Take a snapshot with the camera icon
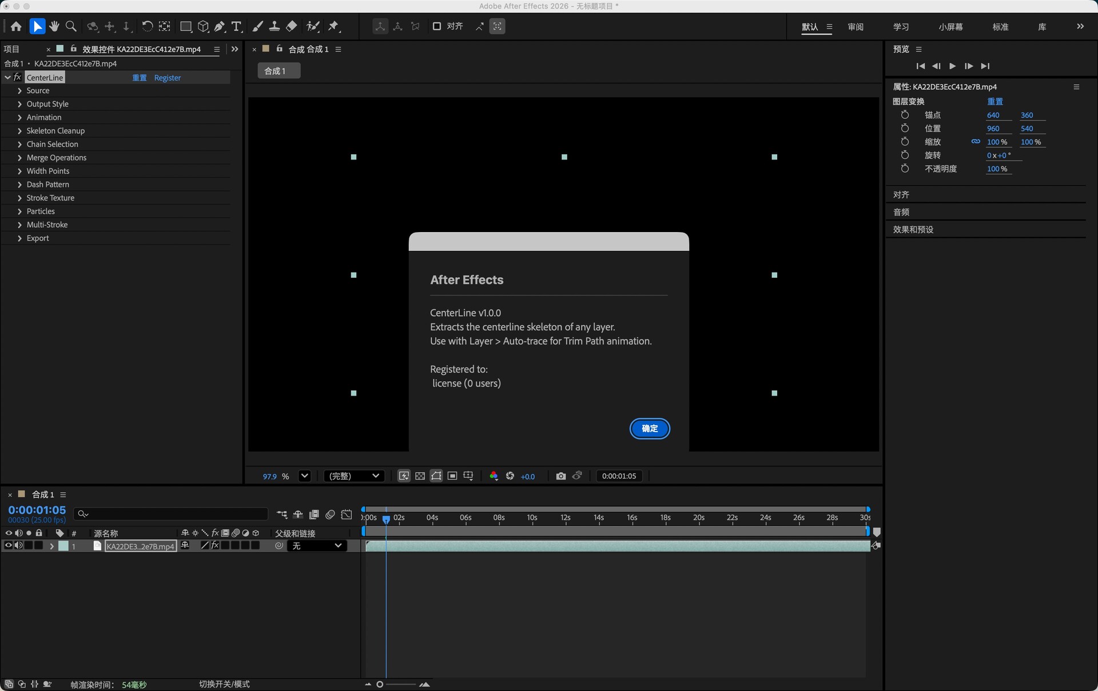This screenshot has width=1098, height=691. point(561,476)
